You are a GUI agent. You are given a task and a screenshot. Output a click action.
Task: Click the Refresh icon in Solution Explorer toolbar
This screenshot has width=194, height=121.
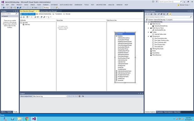[x=159, y=14]
